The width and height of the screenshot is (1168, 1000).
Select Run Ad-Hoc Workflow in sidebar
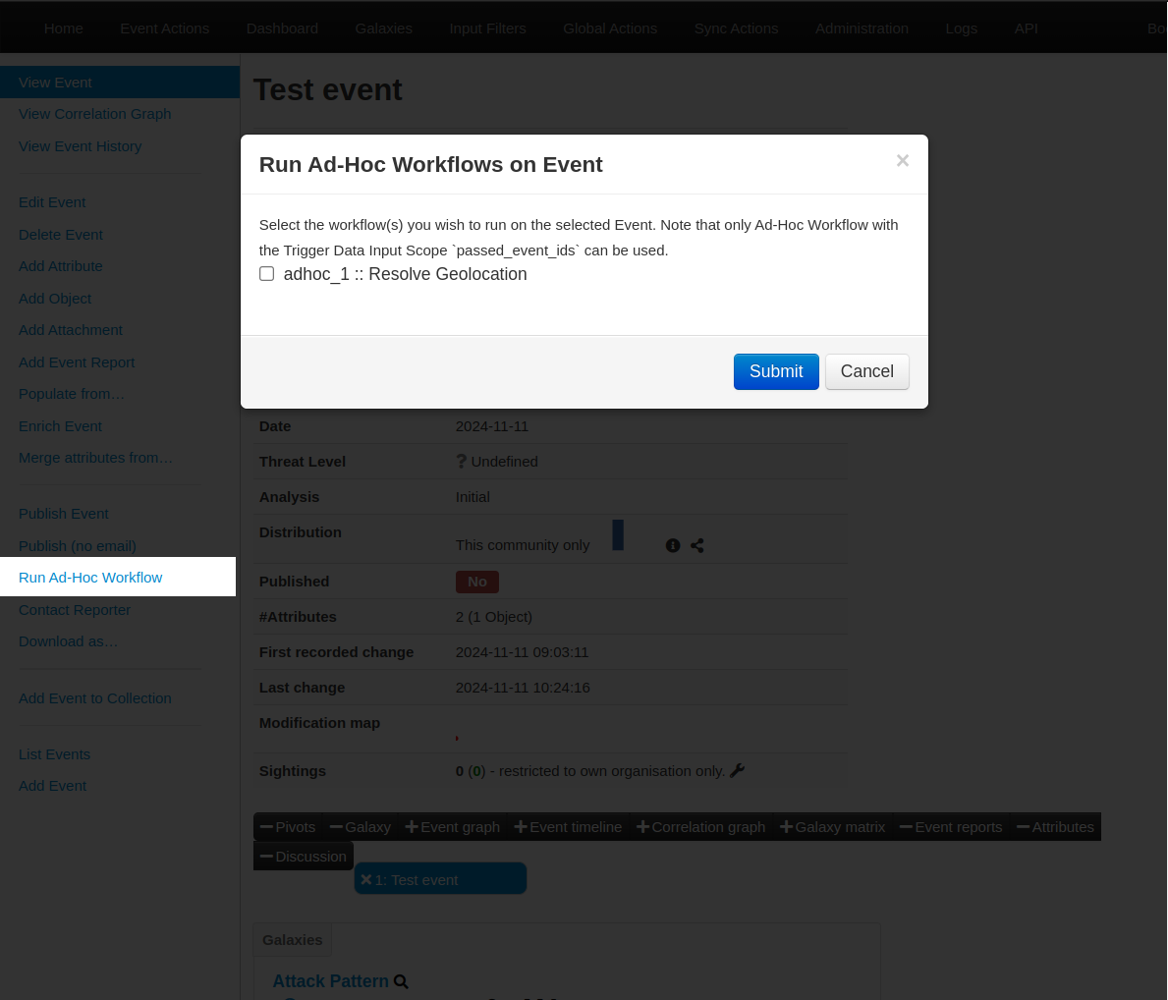pos(90,578)
